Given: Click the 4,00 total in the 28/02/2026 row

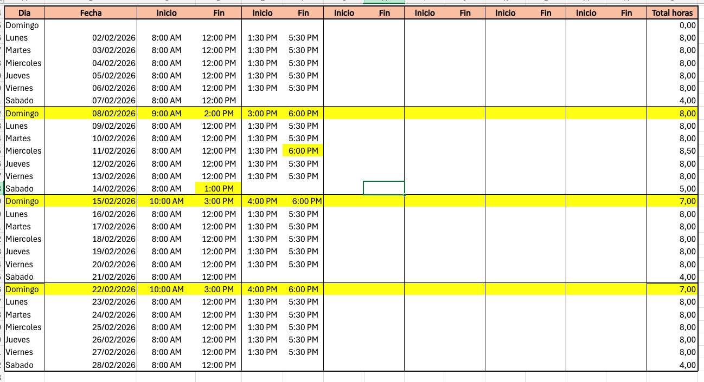Looking at the screenshot, I should 672,365.
